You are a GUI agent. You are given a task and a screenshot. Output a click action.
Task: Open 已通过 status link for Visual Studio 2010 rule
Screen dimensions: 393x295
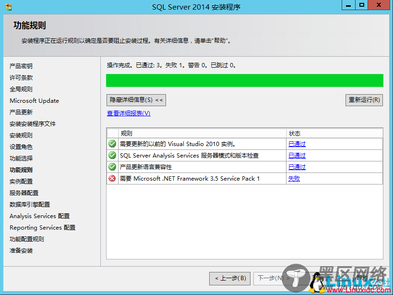297,144
